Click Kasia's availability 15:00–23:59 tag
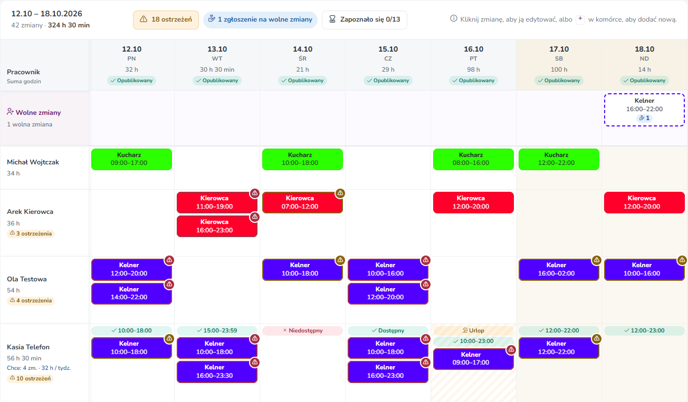 (217, 330)
